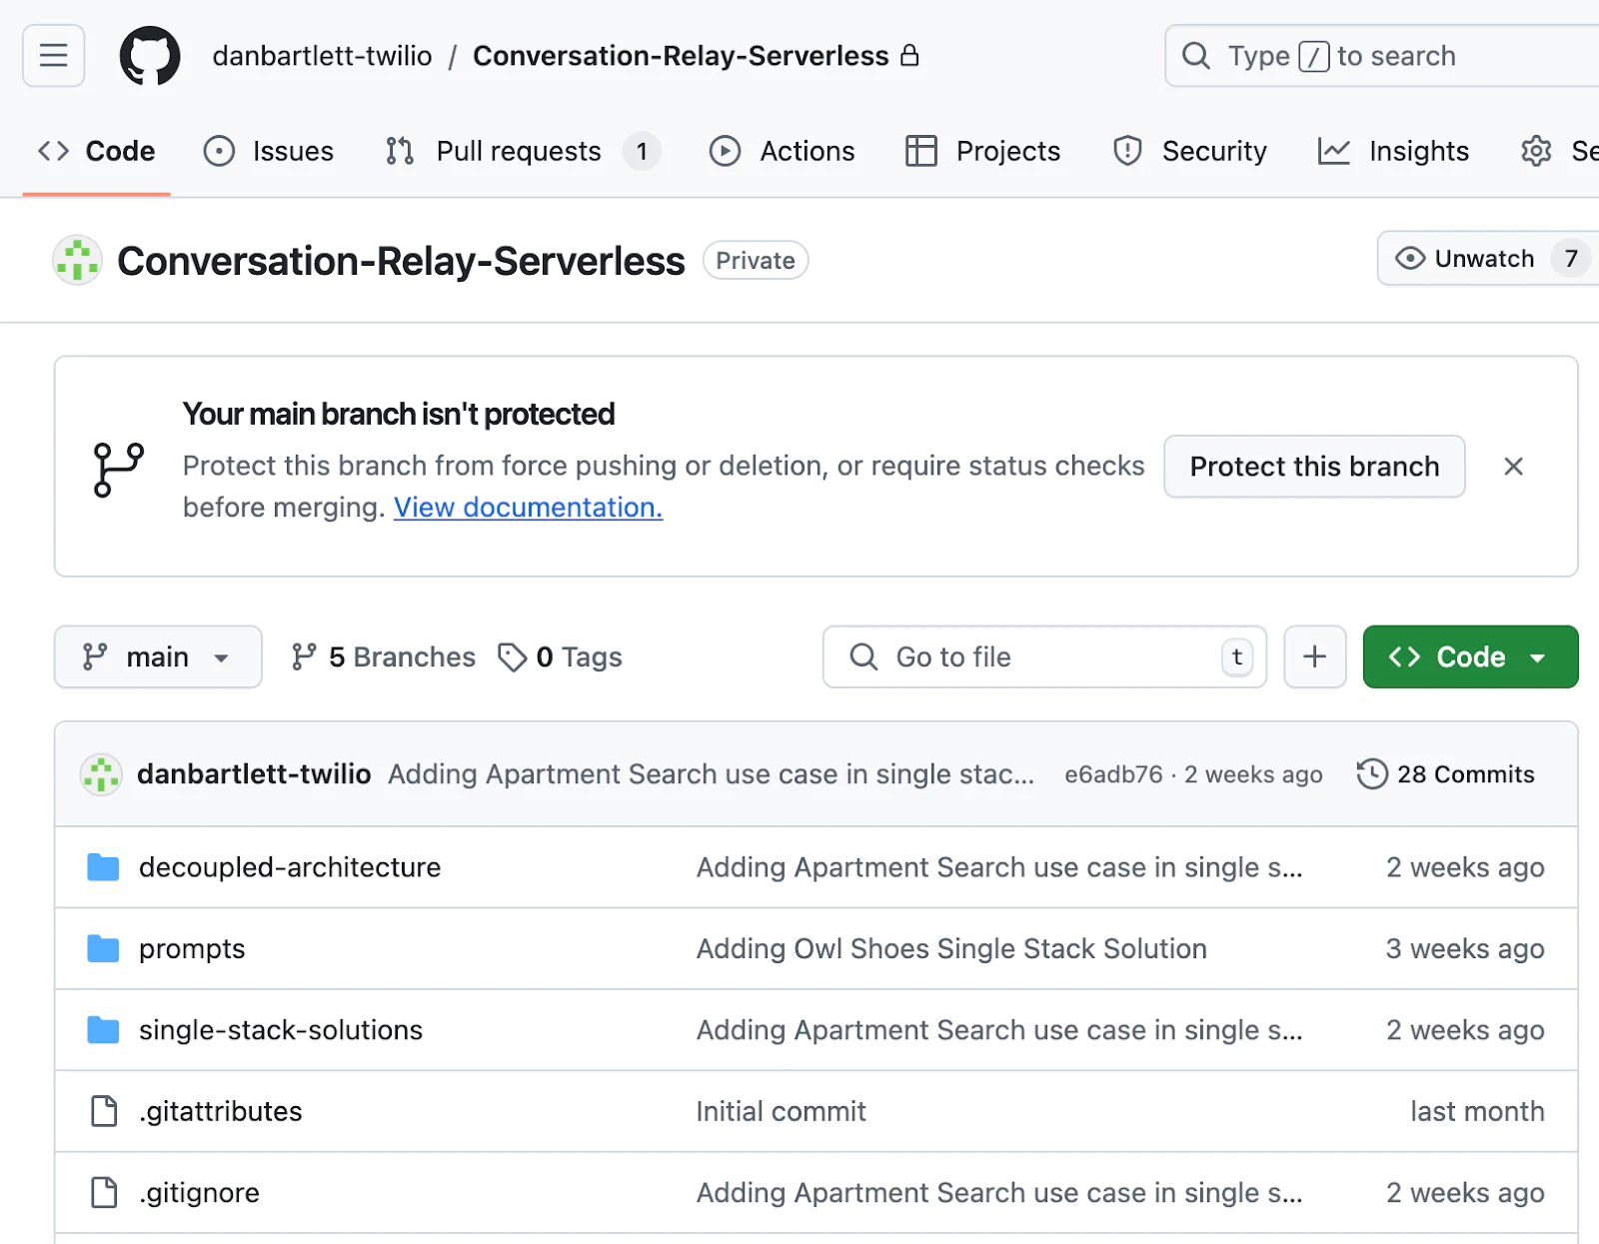This screenshot has width=1599, height=1244.
Task: Open the 28 Commits history
Action: coord(1445,774)
